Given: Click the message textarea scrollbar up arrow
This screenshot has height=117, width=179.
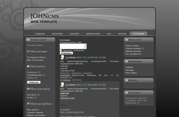Looking at the screenshot, I should click(x=85, y=45).
